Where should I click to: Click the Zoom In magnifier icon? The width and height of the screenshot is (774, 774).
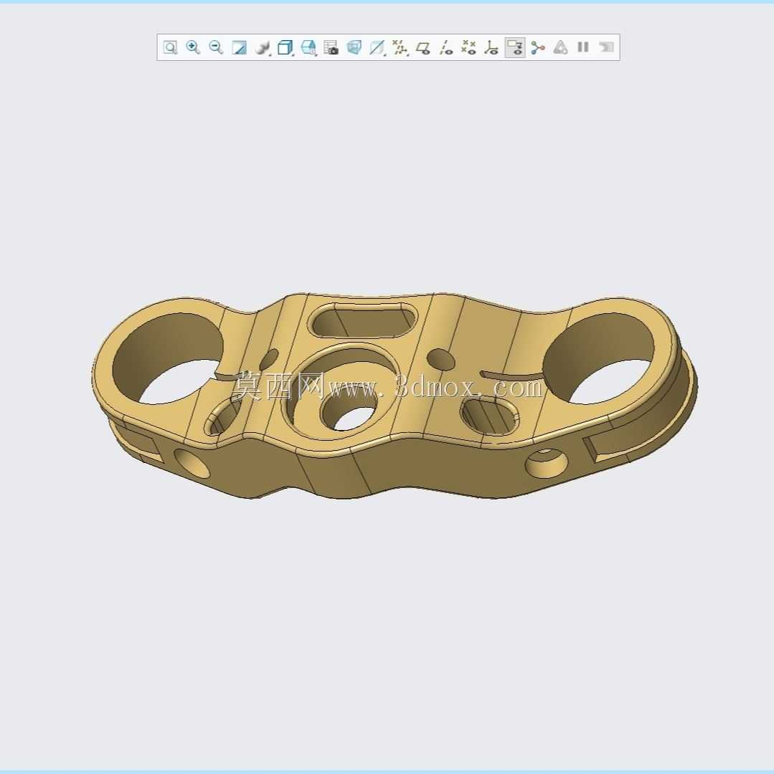193,47
